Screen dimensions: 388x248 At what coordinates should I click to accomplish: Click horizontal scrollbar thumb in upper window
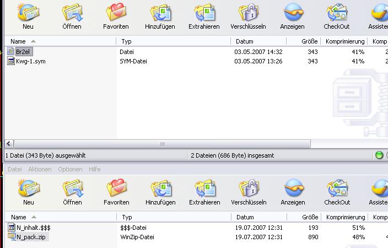(163, 143)
